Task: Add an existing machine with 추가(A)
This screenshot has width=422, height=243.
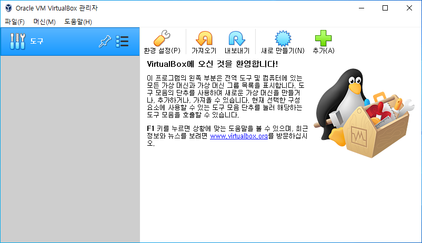Action: click(x=323, y=42)
